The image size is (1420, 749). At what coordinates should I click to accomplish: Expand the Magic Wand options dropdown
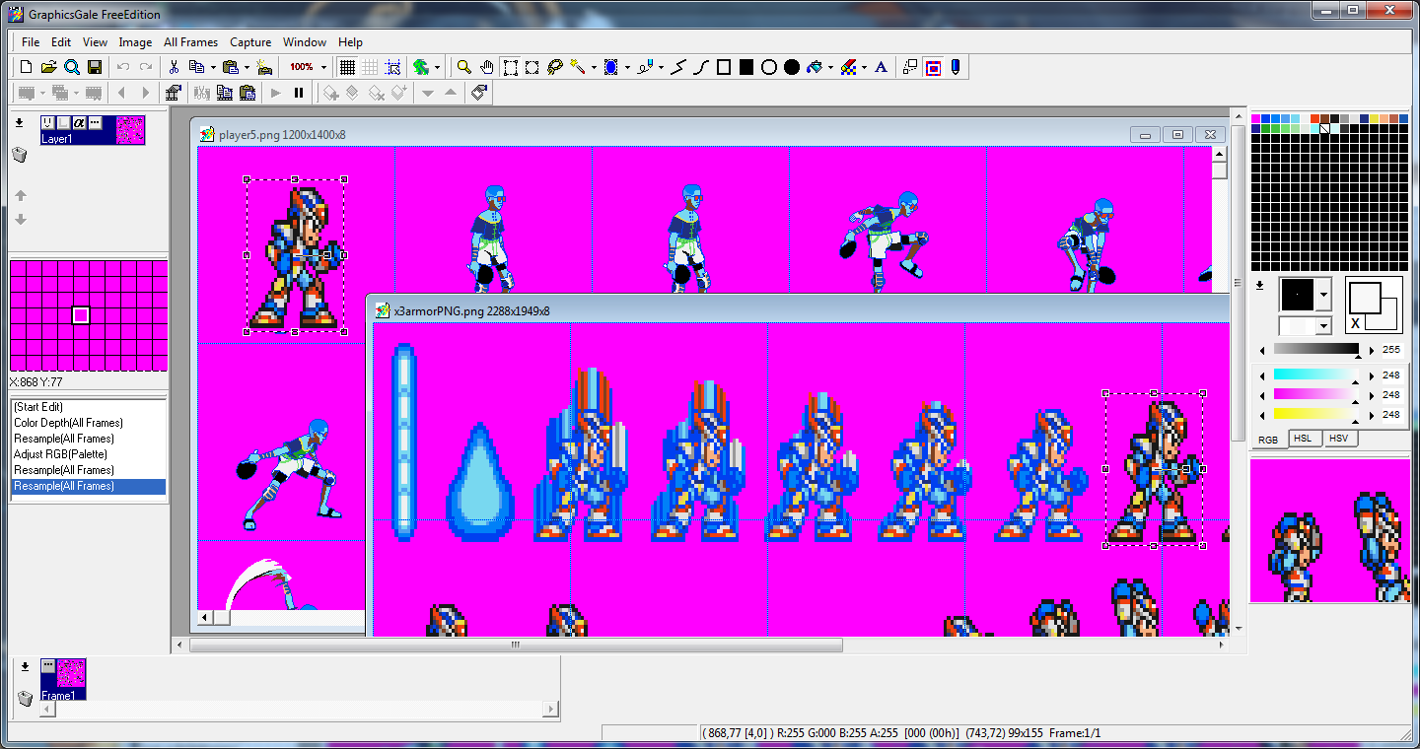[594, 67]
